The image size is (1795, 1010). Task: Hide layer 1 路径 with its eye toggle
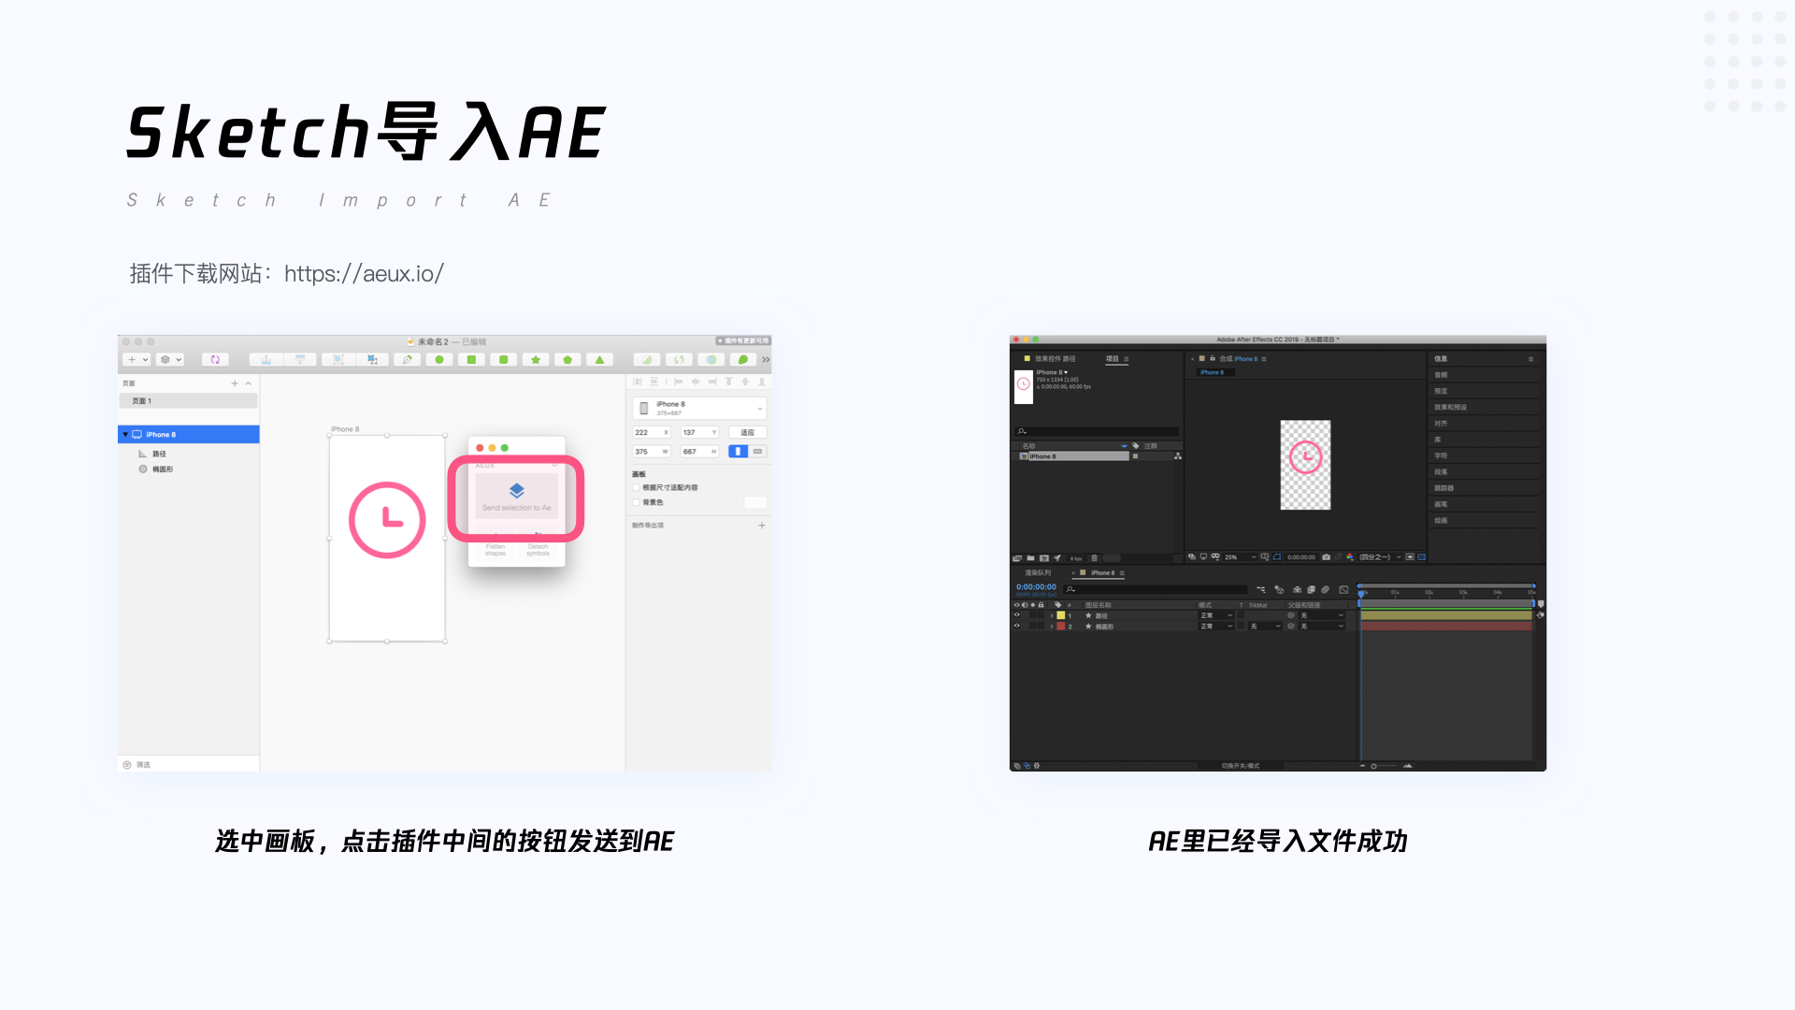point(1017,615)
